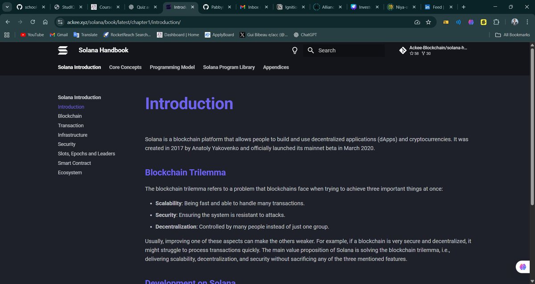This screenshot has width=535, height=284.
Task: Switch to the Appendices nav tab
Action: [x=276, y=67]
